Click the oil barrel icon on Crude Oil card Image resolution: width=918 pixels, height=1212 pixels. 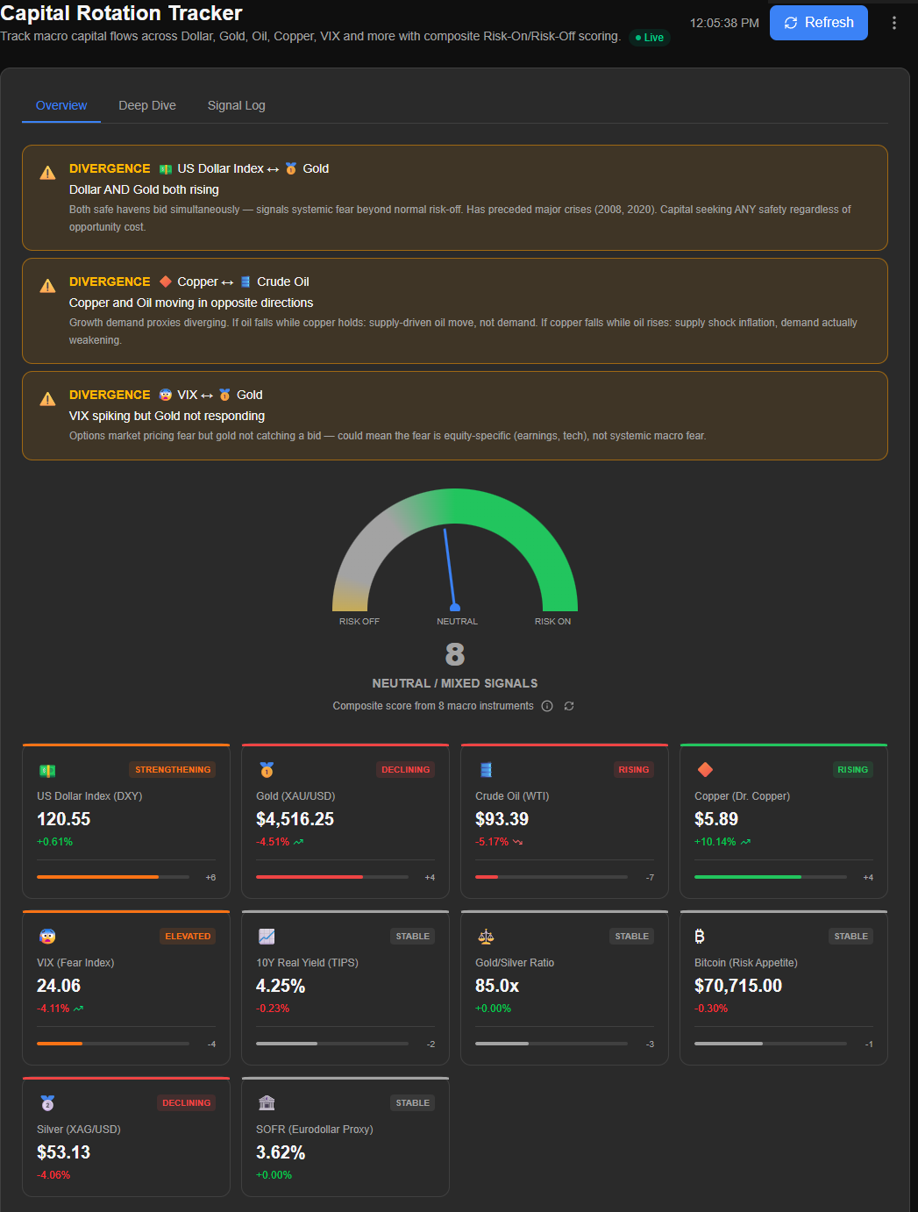click(x=486, y=769)
